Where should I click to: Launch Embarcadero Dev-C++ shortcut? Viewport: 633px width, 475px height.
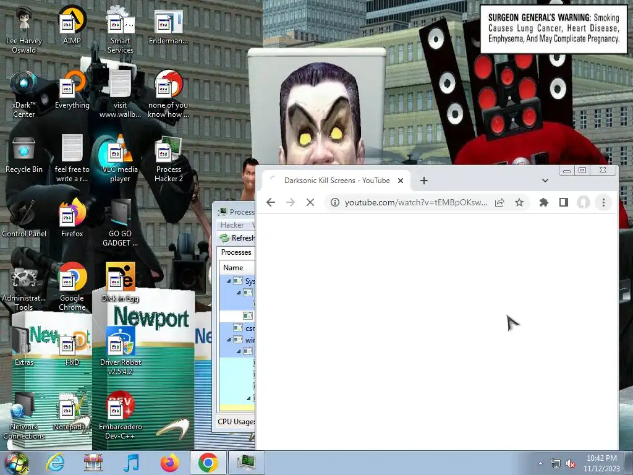click(x=120, y=416)
